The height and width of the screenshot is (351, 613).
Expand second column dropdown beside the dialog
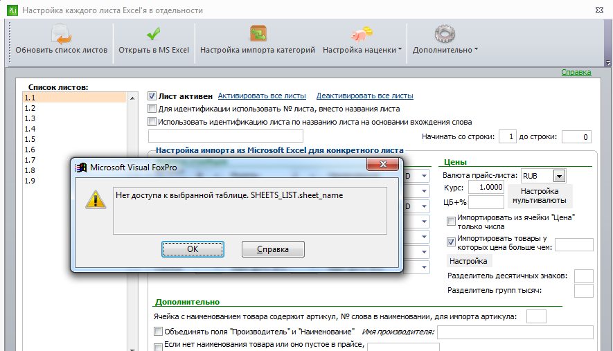424,191
